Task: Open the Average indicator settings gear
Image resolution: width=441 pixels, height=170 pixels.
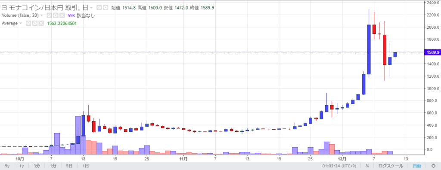Action: tap(35, 23)
